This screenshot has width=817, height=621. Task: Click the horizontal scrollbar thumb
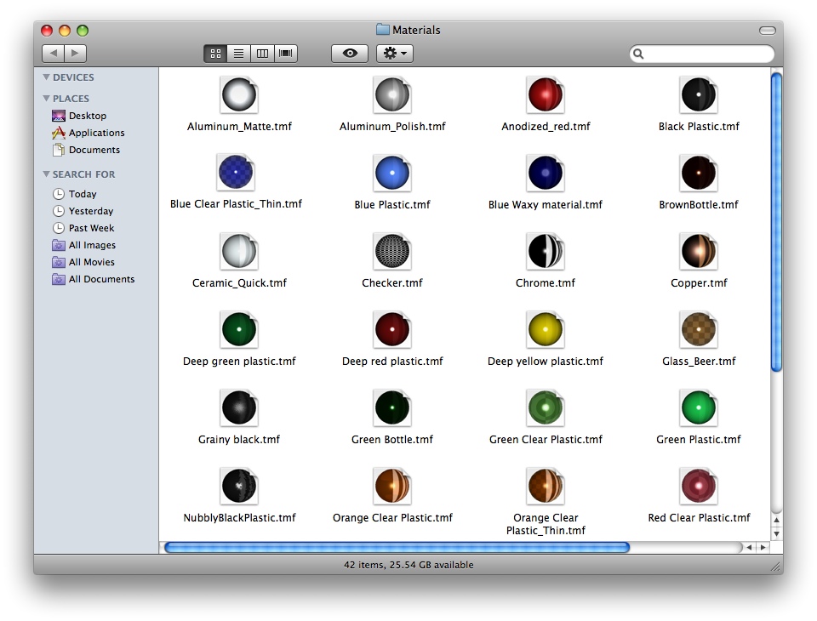397,548
